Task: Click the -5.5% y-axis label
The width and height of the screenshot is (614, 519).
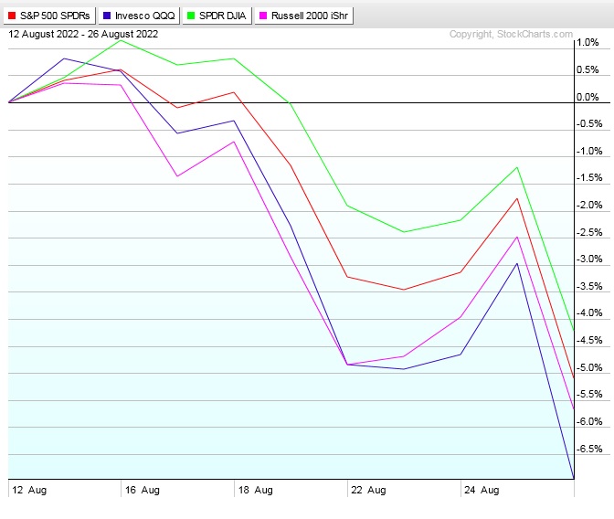Action: (589, 395)
